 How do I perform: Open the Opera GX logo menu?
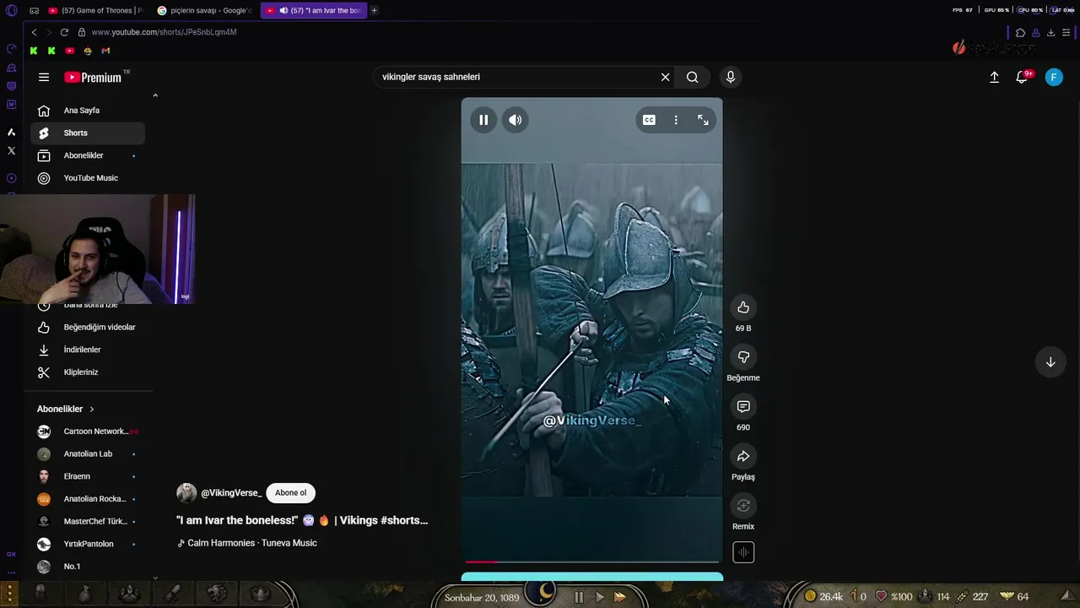tap(11, 10)
